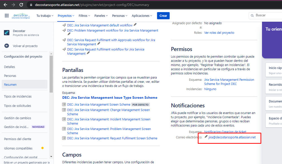Open Detalles in the sidebar
This screenshot has width=282, height=164.
(10, 67)
